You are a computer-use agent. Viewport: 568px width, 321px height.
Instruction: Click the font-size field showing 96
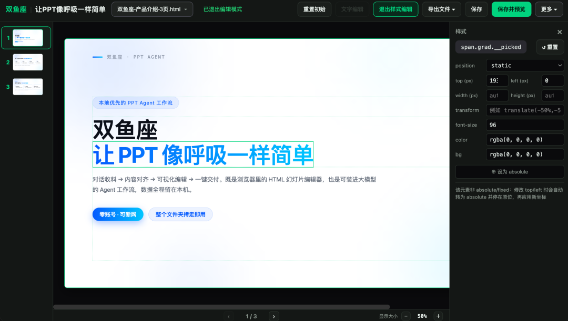(524, 125)
